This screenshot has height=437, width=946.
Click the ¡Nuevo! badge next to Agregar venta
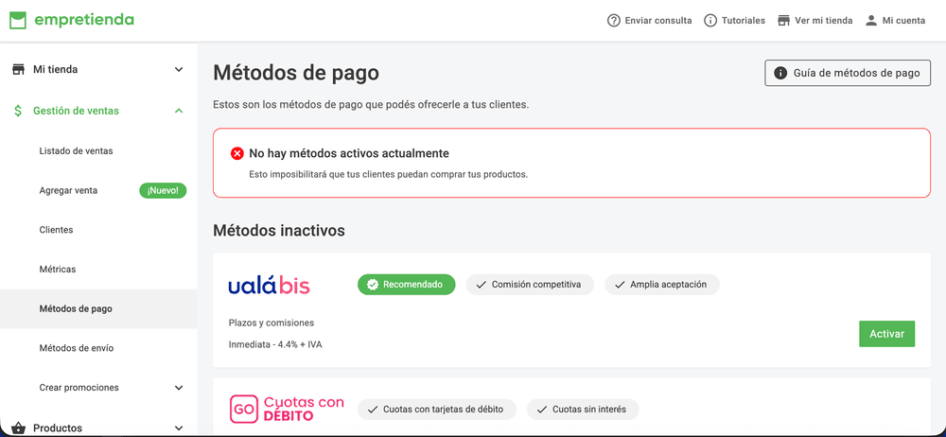(x=163, y=191)
